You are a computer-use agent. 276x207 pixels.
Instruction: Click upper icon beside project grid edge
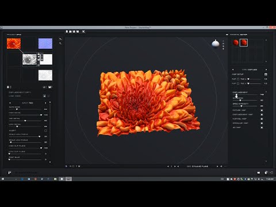(x=60, y=39)
